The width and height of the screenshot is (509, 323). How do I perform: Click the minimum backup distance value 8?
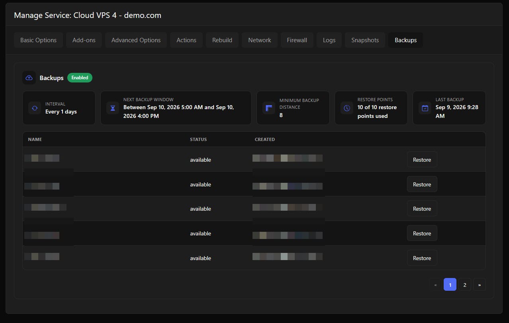281,115
